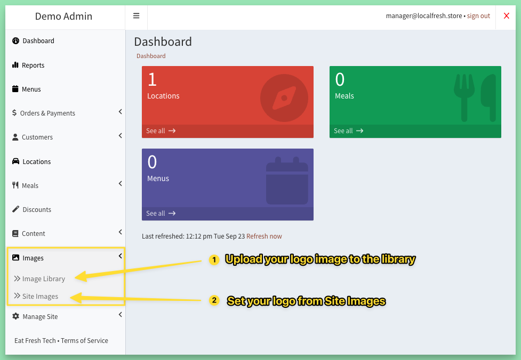Expand the Orders & Payments chevron
Viewport: 521px width, 360px height.
click(x=121, y=112)
